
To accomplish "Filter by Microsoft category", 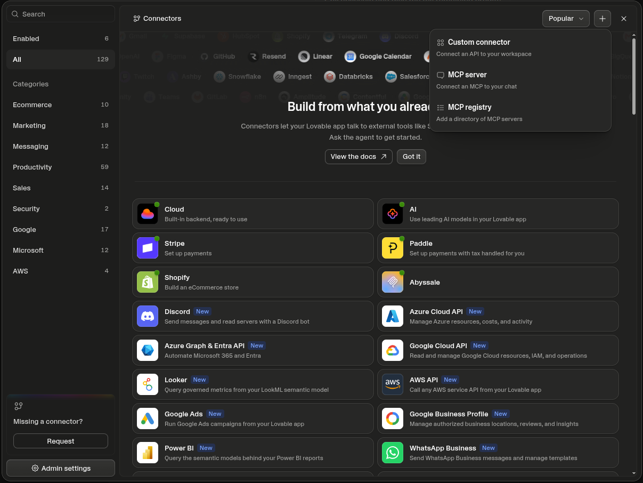I will (x=61, y=250).
